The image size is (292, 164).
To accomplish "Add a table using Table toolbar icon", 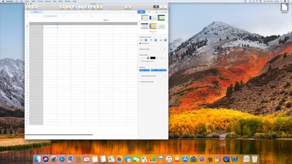I will click(68, 7).
